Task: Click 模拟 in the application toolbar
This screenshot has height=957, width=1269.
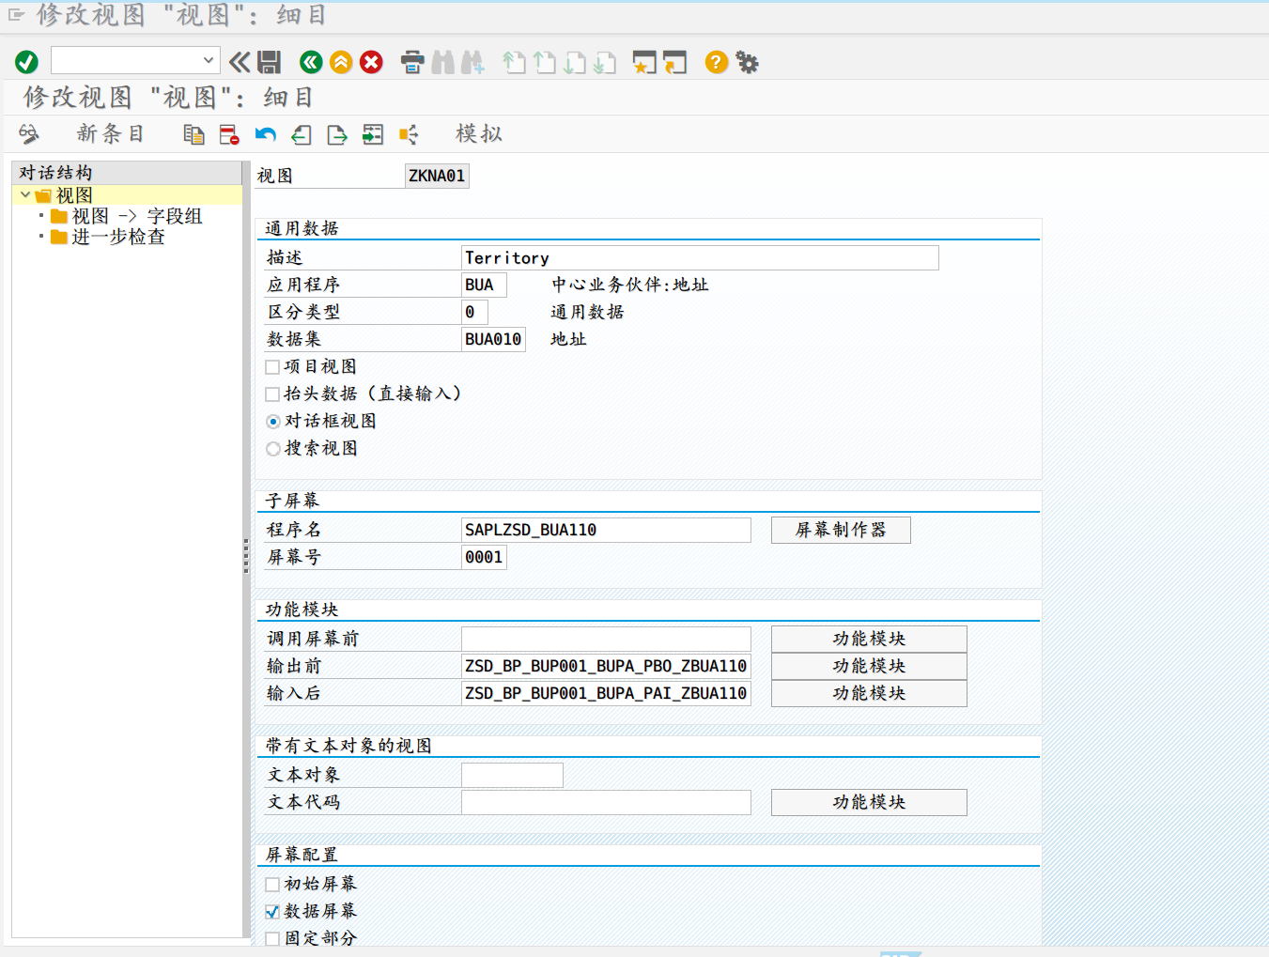Action: point(479,134)
